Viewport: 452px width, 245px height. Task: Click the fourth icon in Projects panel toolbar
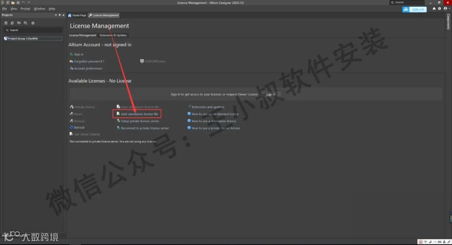point(26,23)
